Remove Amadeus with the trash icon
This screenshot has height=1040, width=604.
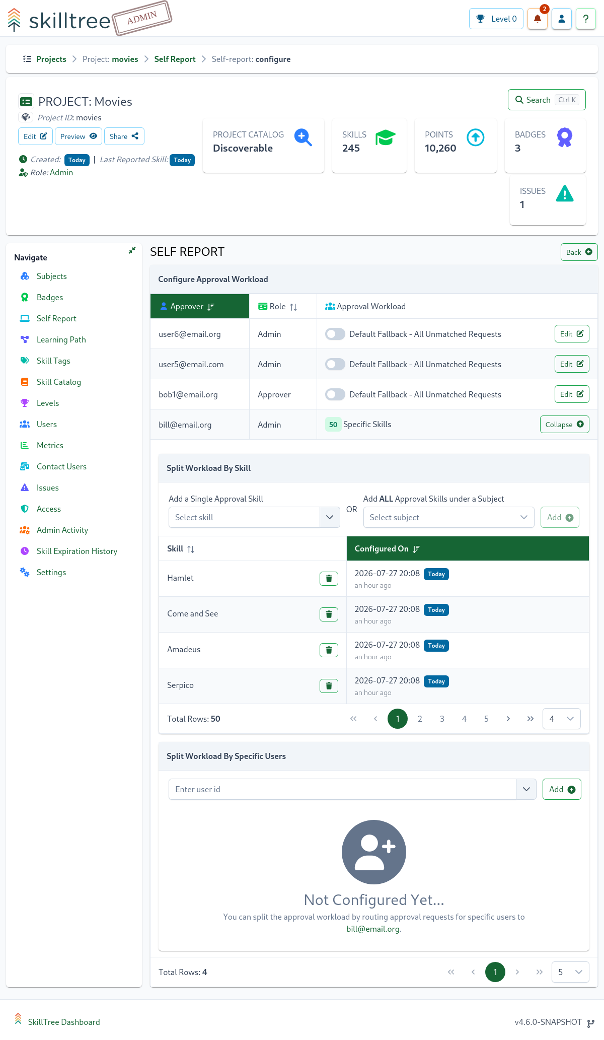pos(329,650)
